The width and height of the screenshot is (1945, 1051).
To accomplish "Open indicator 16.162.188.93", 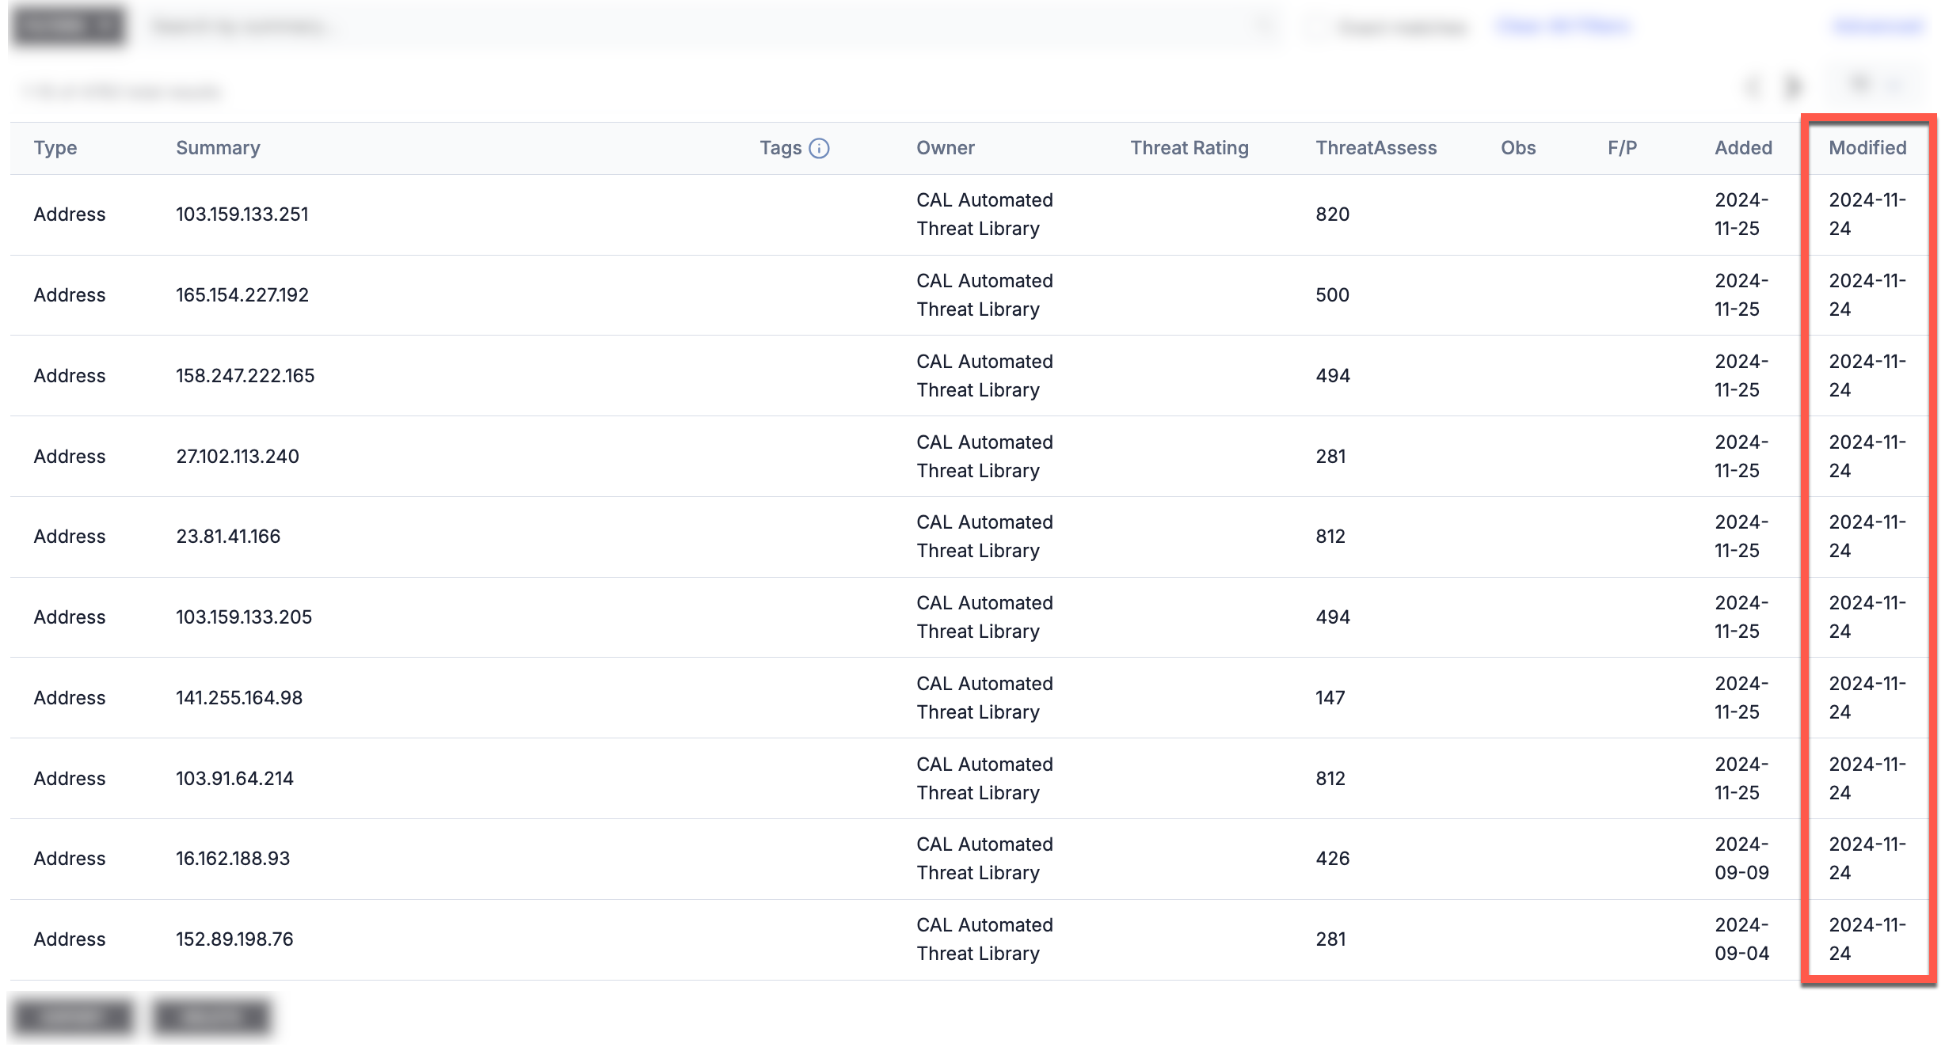I will click(233, 859).
